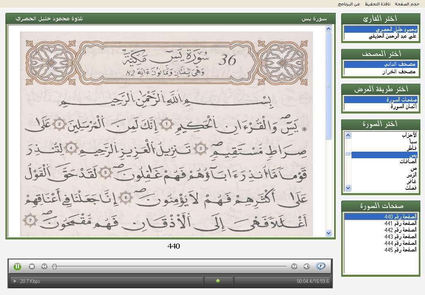Image resolution: width=425 pixels, height=295 pixels.
Task: Click the اختر طريقة العرض panel header
Action: 381,89
